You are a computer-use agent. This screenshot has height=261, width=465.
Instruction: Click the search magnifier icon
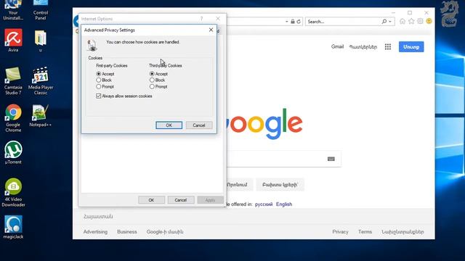(384, 21)
